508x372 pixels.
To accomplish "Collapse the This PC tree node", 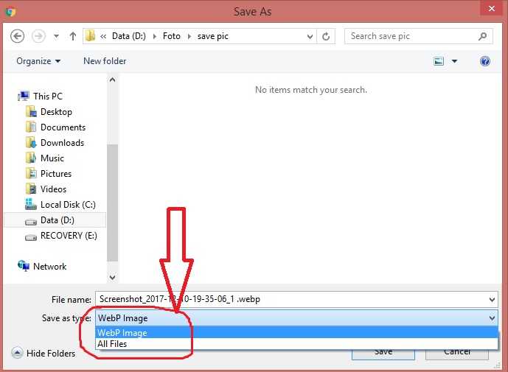I will point(10,96).
